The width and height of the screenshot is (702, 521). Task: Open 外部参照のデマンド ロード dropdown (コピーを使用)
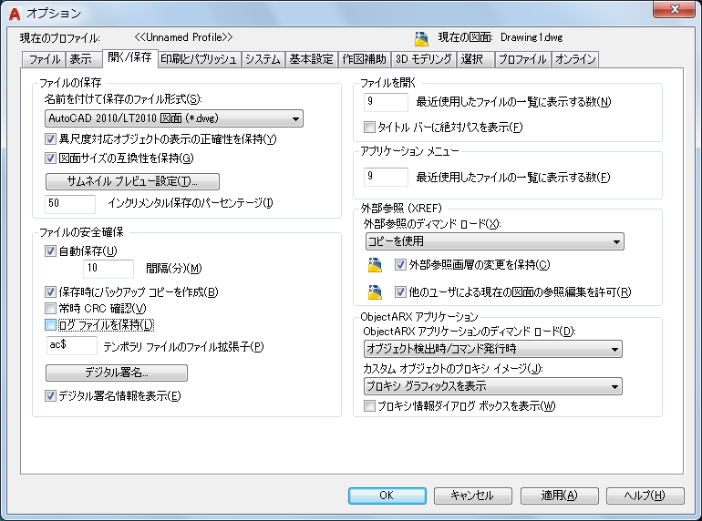pos(495,241)
